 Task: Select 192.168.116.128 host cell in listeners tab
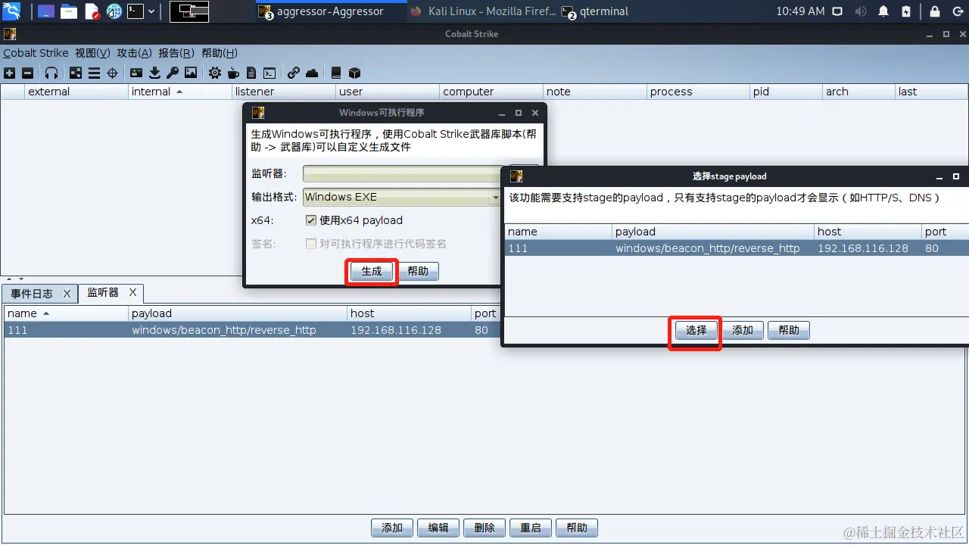point(396,330)
